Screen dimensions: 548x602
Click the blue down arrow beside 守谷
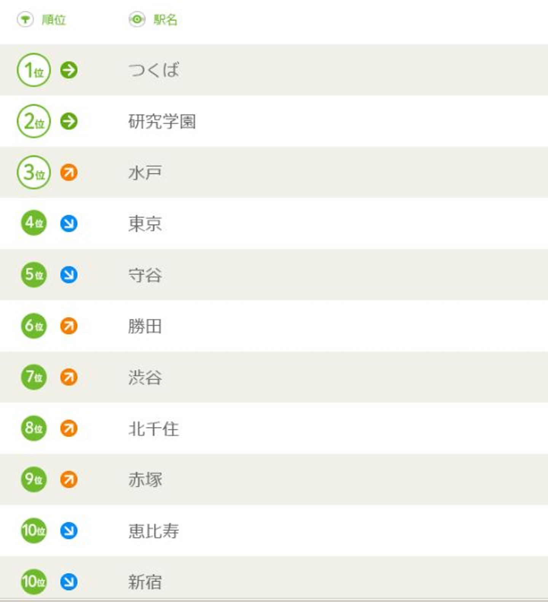pyautogui.click(x=69, y=275)
